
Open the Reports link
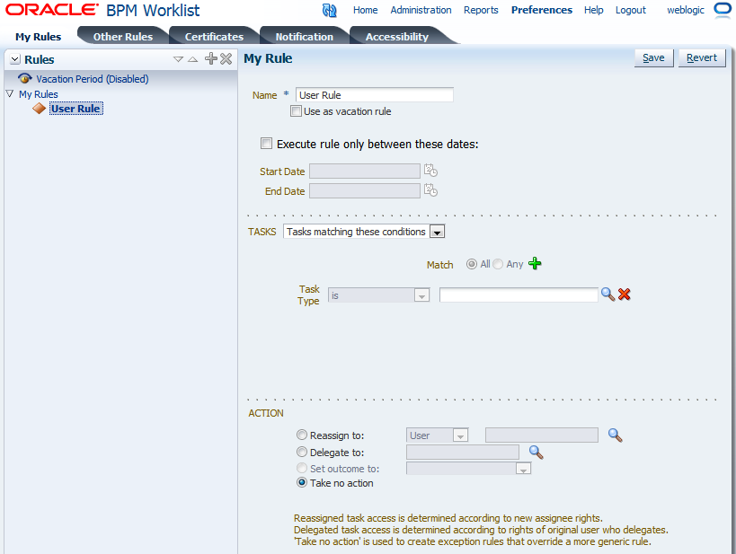(481, 10)
